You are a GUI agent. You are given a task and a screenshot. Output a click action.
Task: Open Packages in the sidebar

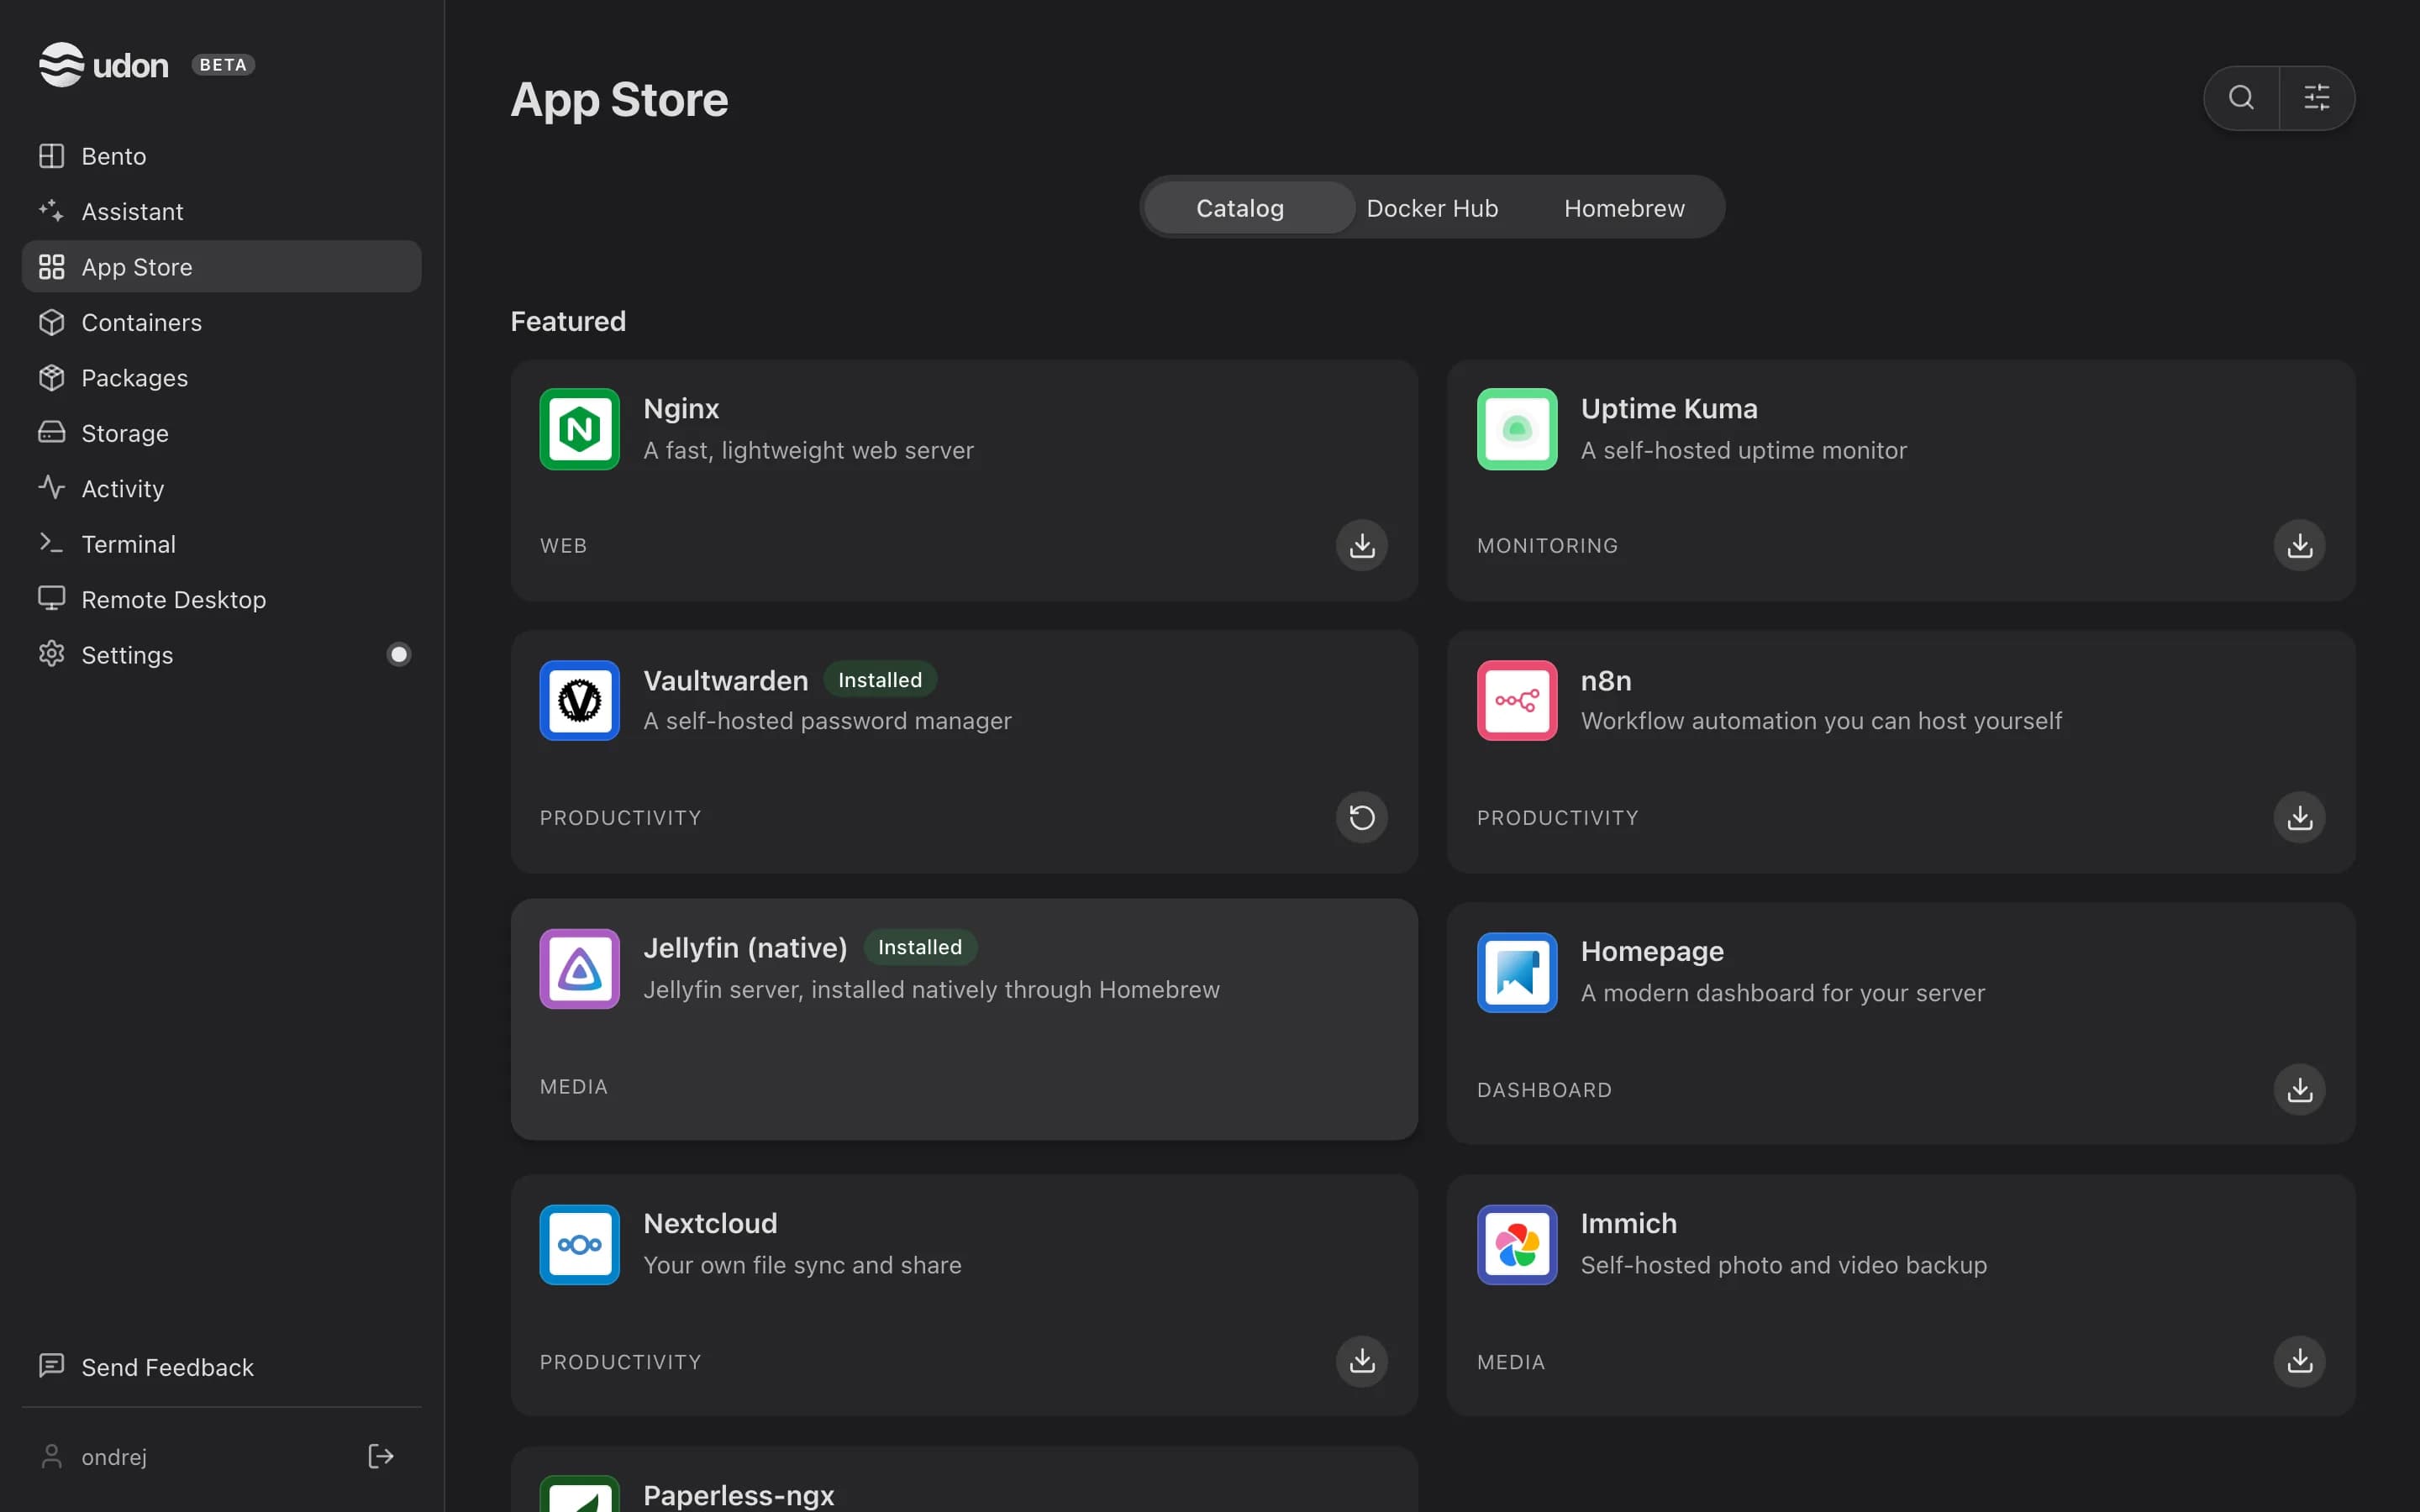pyautogui.click(x=221, y=378)
